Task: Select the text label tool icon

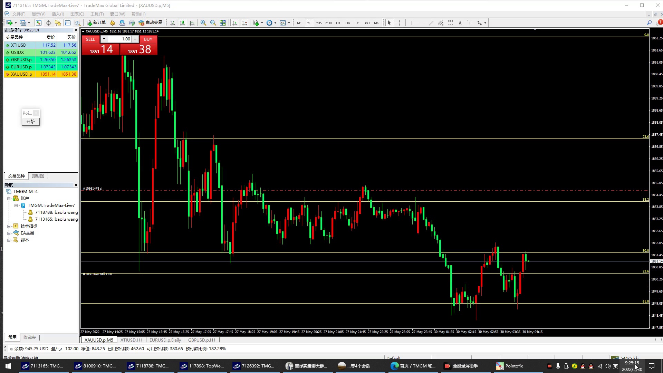Action: 470,23
